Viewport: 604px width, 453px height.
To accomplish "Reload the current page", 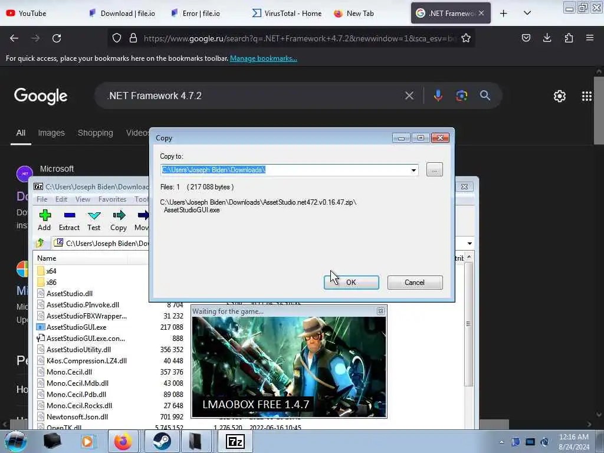I will pyautogui.click(x=57, y=38).
